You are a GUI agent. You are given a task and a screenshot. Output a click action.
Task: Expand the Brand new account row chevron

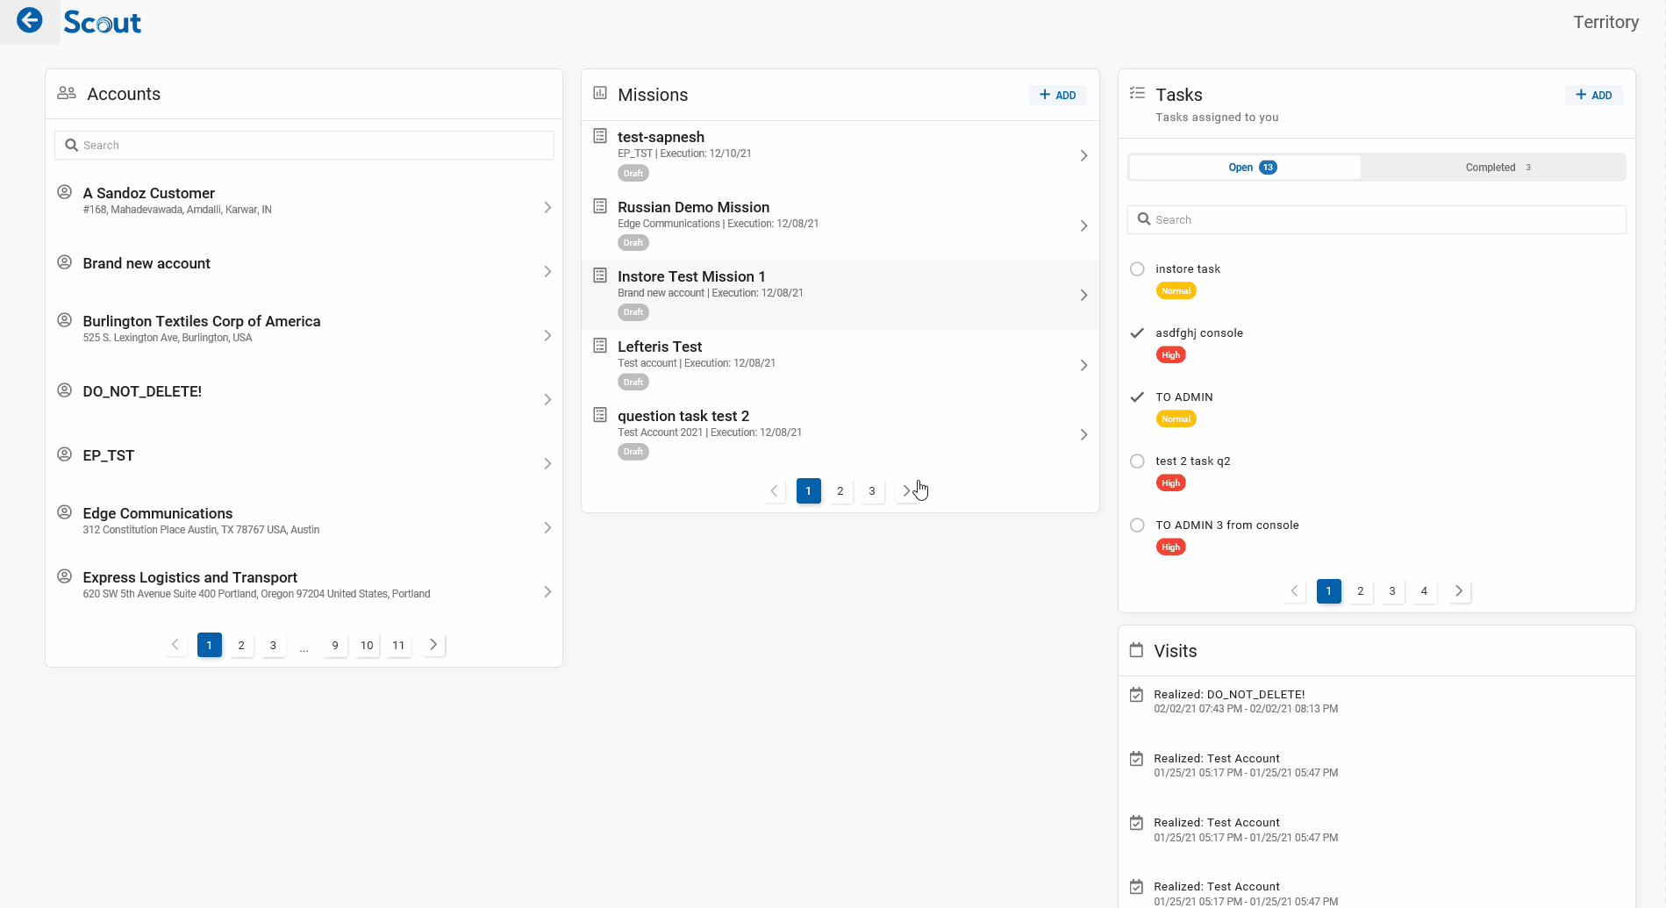(x=547, y=272)
